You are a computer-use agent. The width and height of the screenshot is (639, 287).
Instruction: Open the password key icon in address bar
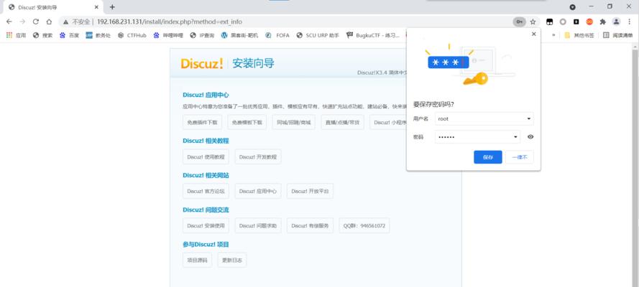click(519, 22)
